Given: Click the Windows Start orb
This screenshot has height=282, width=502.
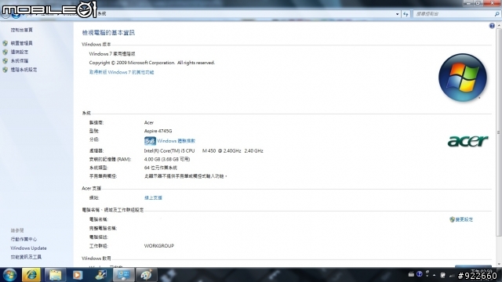Looking at the screenshot, I should (x=9, y=275).
